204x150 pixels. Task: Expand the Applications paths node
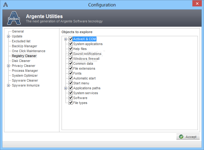pos(66,88)
